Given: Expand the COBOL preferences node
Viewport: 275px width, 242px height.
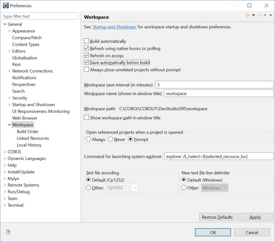Looking at the screenshot, I should point(5,152).
